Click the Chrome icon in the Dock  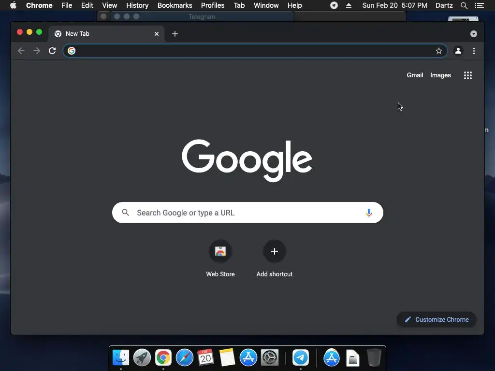click(163, 358)
